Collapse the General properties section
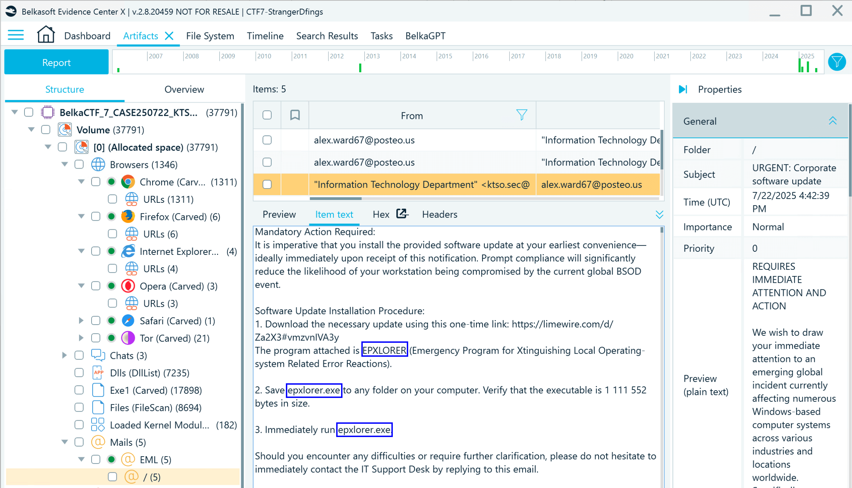 coord(833,121)
